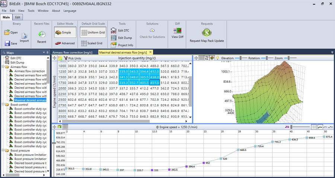Viewport: 335px width, 178px height.
Task: Toggle 3D view wireframe grid button
Action: tap(201, 58)
